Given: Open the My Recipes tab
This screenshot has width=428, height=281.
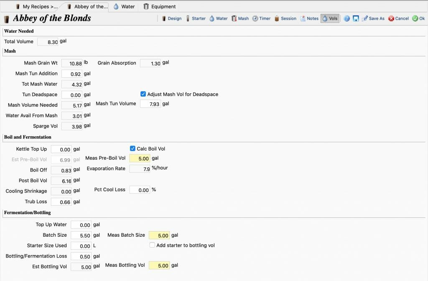Looking at the screenshot, I should point(37,7).
